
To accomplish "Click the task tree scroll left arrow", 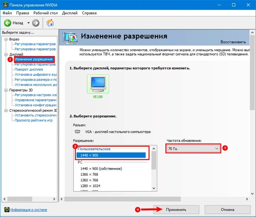I will click(4, 199).
